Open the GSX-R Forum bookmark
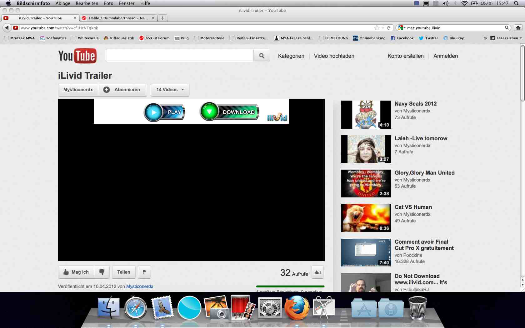 [x=154, y=38]
